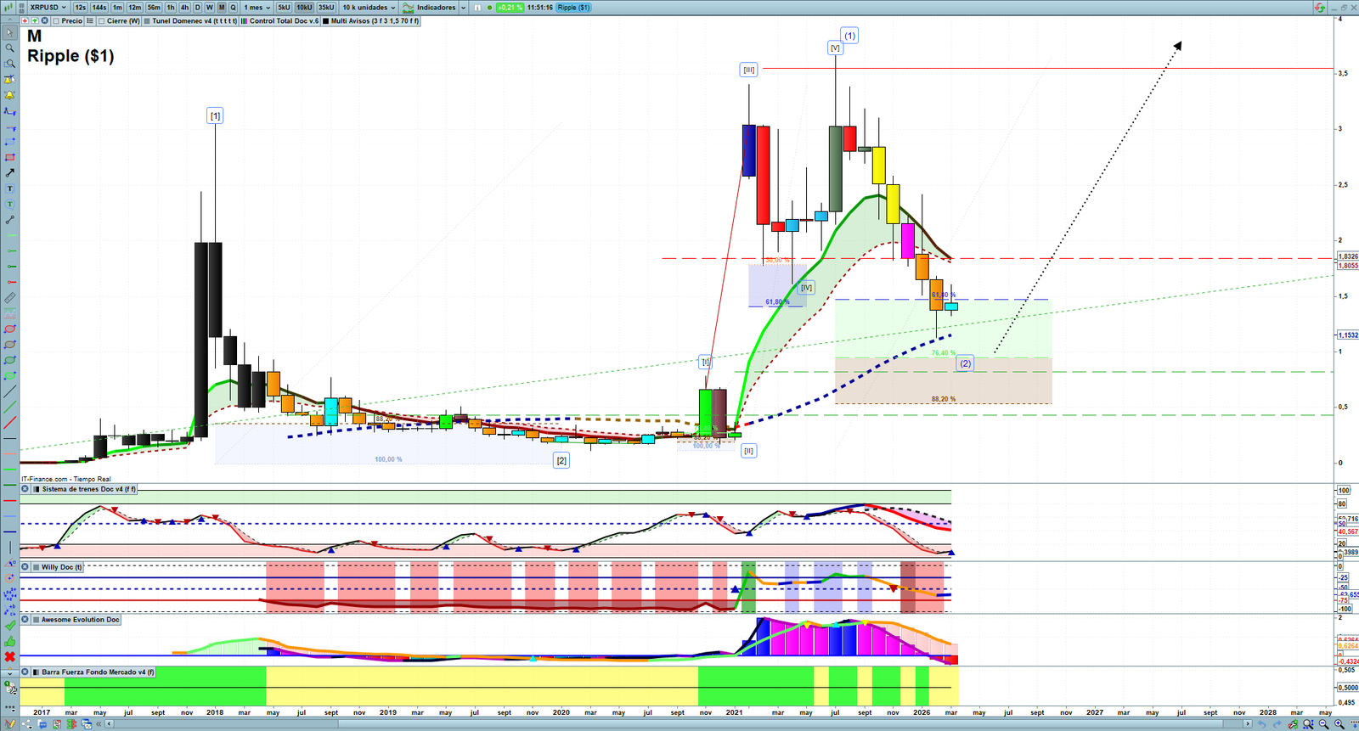Select the black arrow drawing tool
The height and width of the screenshot is (731, 1359).
[9, 173]
